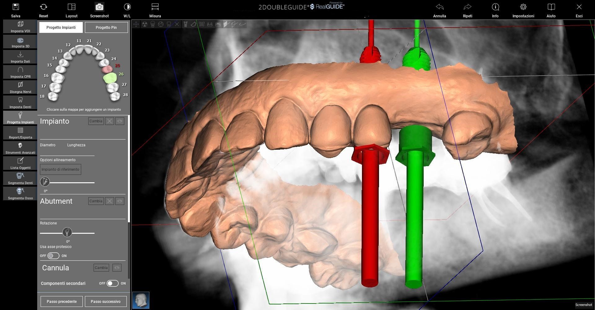Click the Salva save icon
This screenshot has width=595, height=310.
point(15,7)
